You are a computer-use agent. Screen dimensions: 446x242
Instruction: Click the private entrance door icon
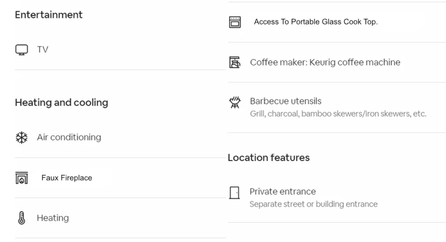click(x=234, y=193)
